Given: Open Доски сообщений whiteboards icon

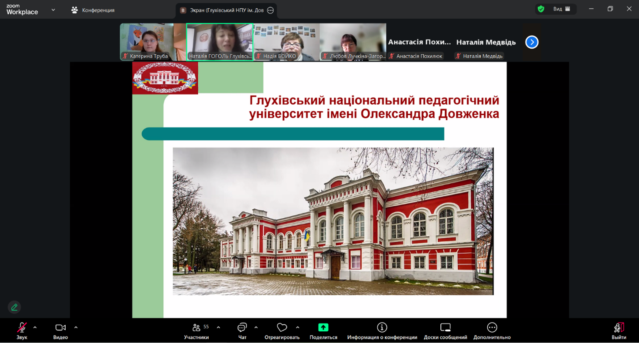Looking at the screenshot, I should pyautogui.click(x=445, y=327).
